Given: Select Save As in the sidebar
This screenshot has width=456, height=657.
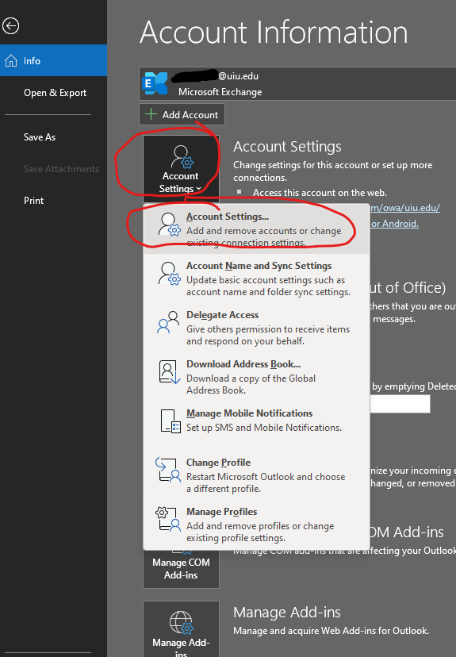Looking at the screenshot, I should click(x=40, y=137).
